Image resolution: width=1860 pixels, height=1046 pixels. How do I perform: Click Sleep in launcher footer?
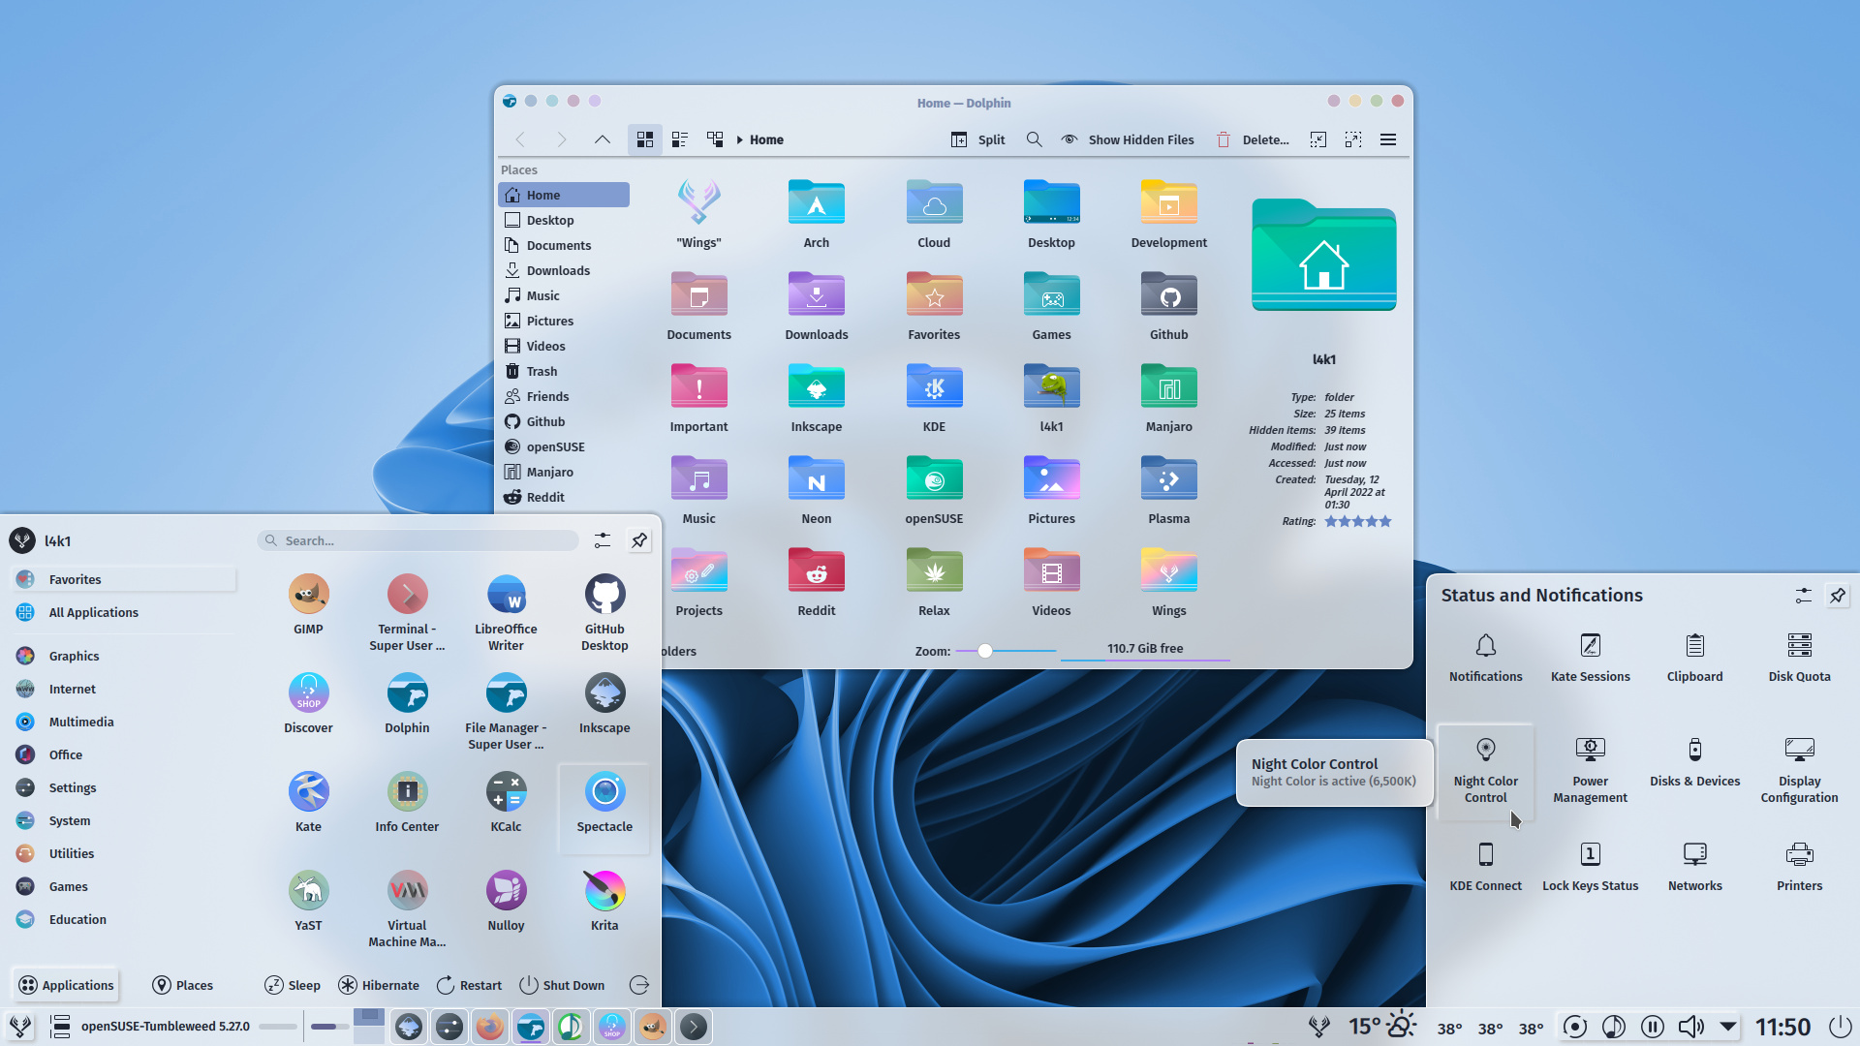(x=293, y=985)
